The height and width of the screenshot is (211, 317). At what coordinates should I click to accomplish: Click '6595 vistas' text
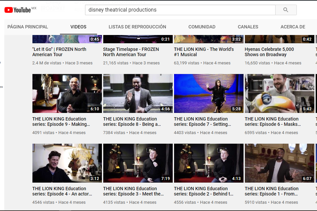pos(256,132)
